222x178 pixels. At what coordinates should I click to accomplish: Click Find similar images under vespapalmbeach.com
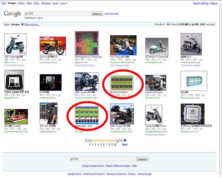(155, 134)
